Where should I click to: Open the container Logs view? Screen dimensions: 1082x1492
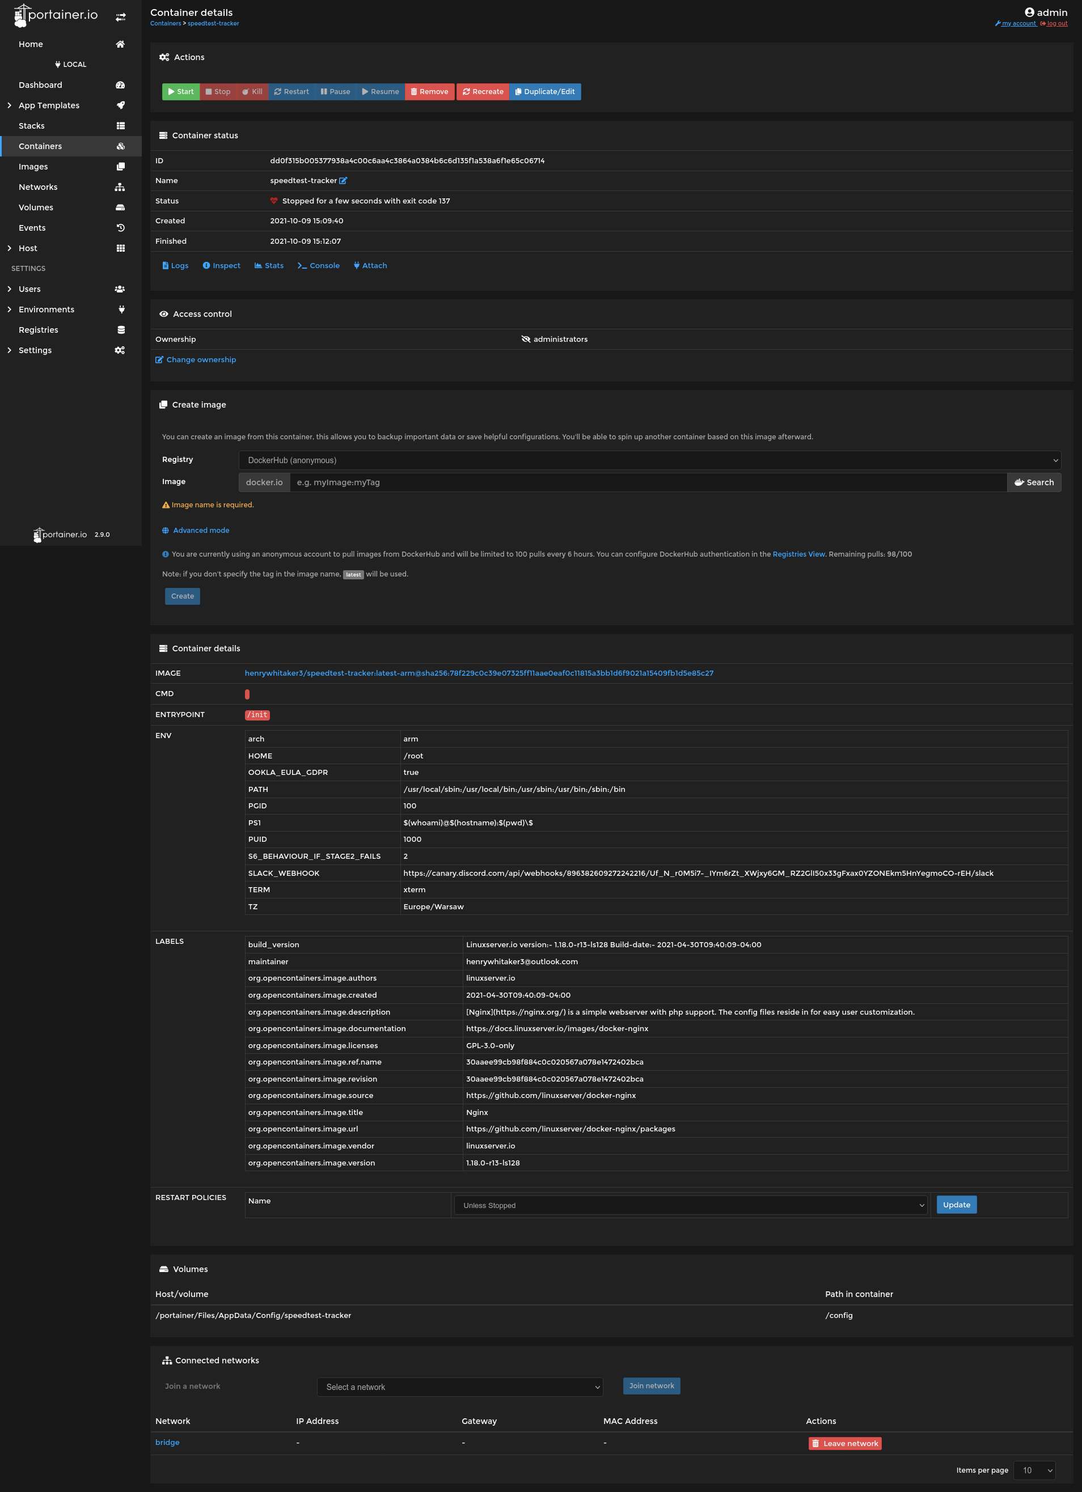click(x=175, y=266)
